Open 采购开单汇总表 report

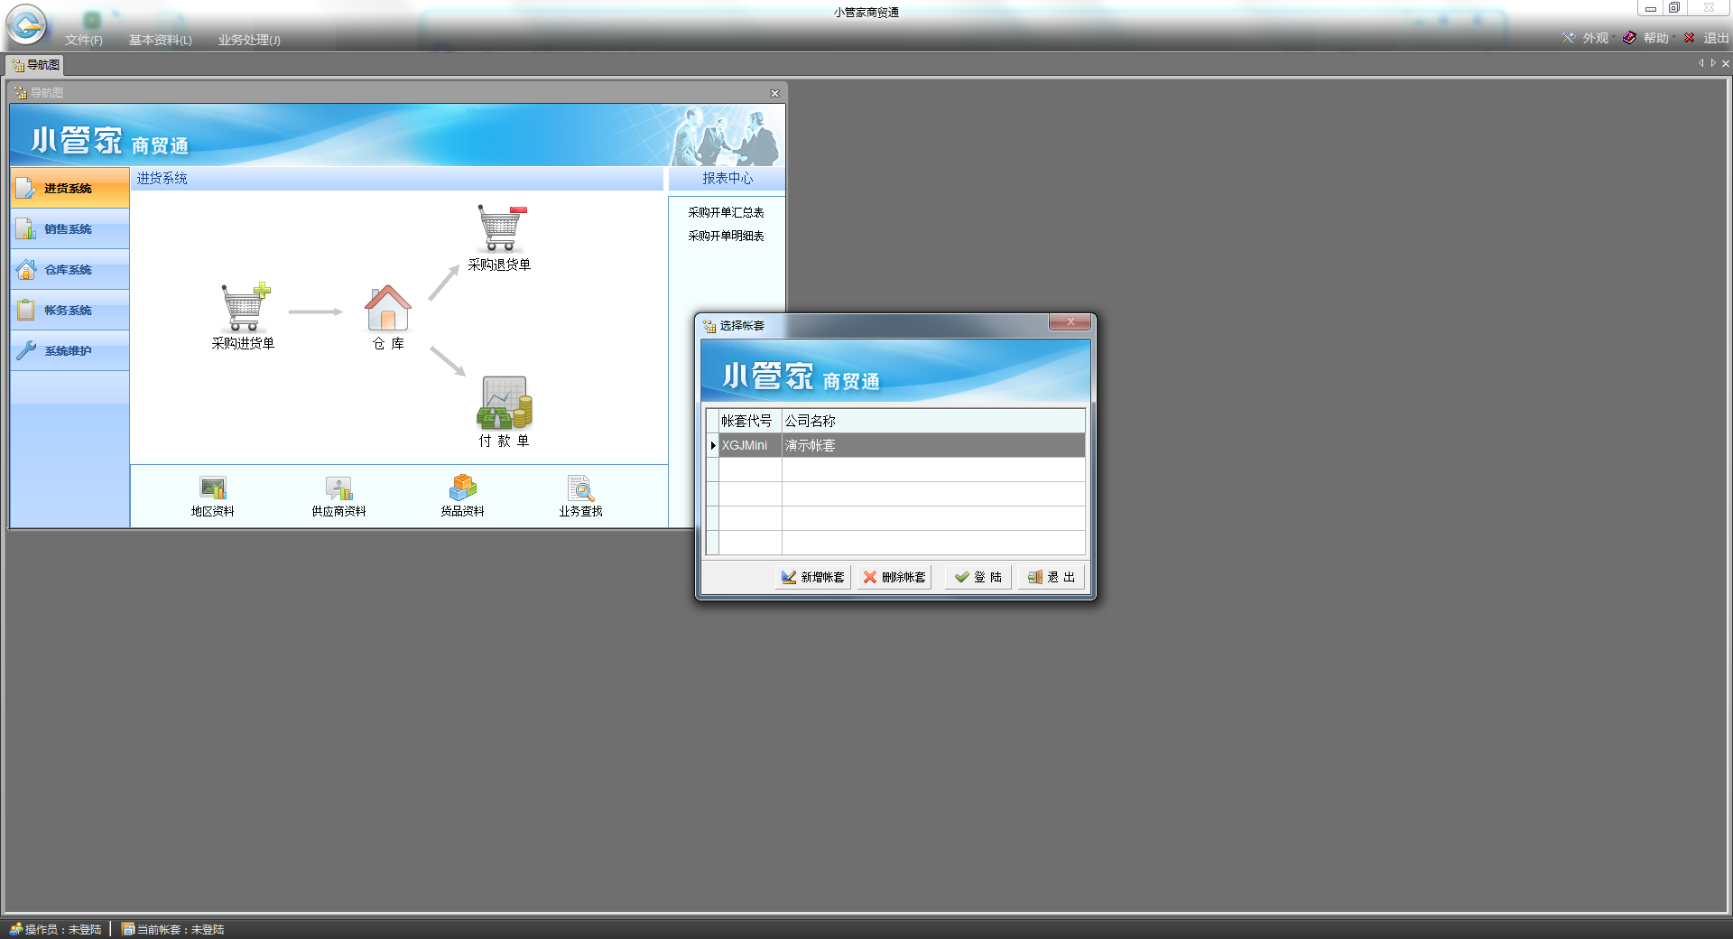coord(726,212)
